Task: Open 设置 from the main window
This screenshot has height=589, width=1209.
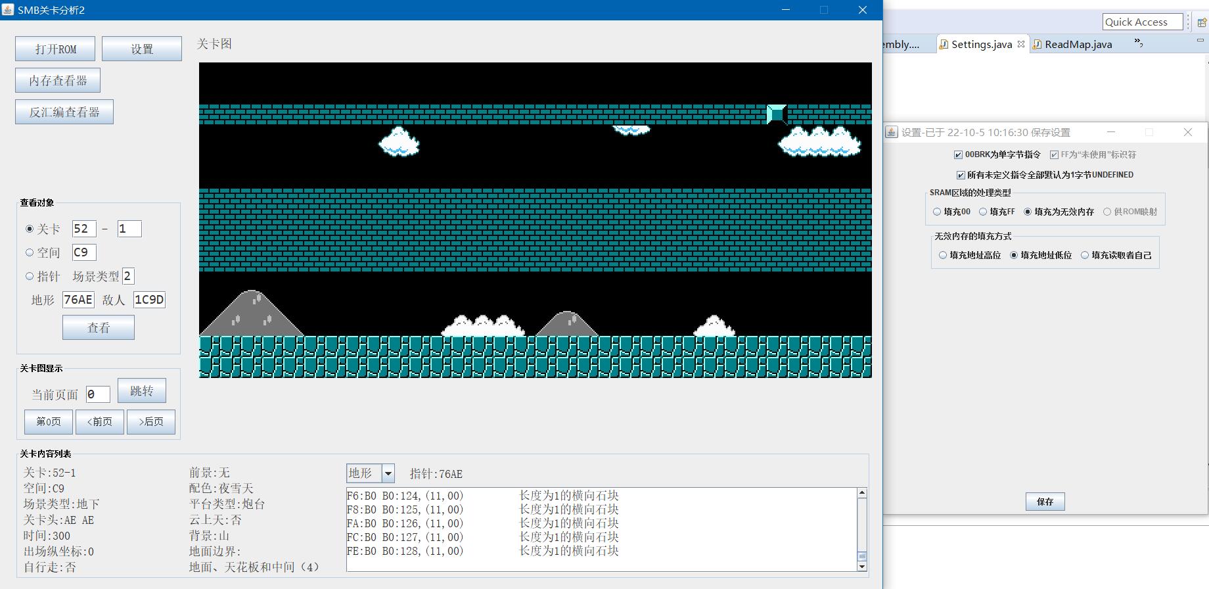Action: point(142,49)
